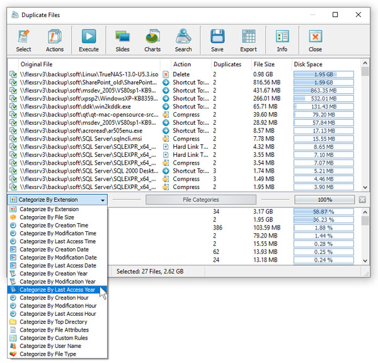The width and height of the screenshot is (378, 363).
Task: Choose Categorize By Modification Date
Action: coord(57,257)
